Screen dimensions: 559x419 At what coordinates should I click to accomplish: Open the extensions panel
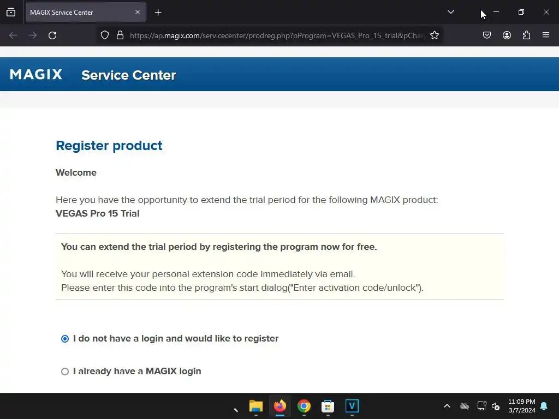click(x=526, y=35)
